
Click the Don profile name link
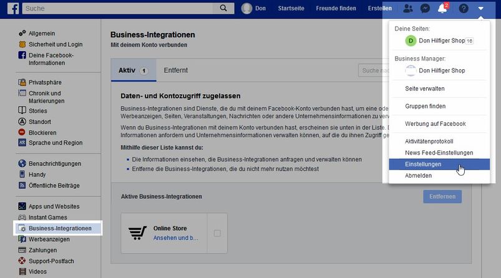click(x=260, y=8)
